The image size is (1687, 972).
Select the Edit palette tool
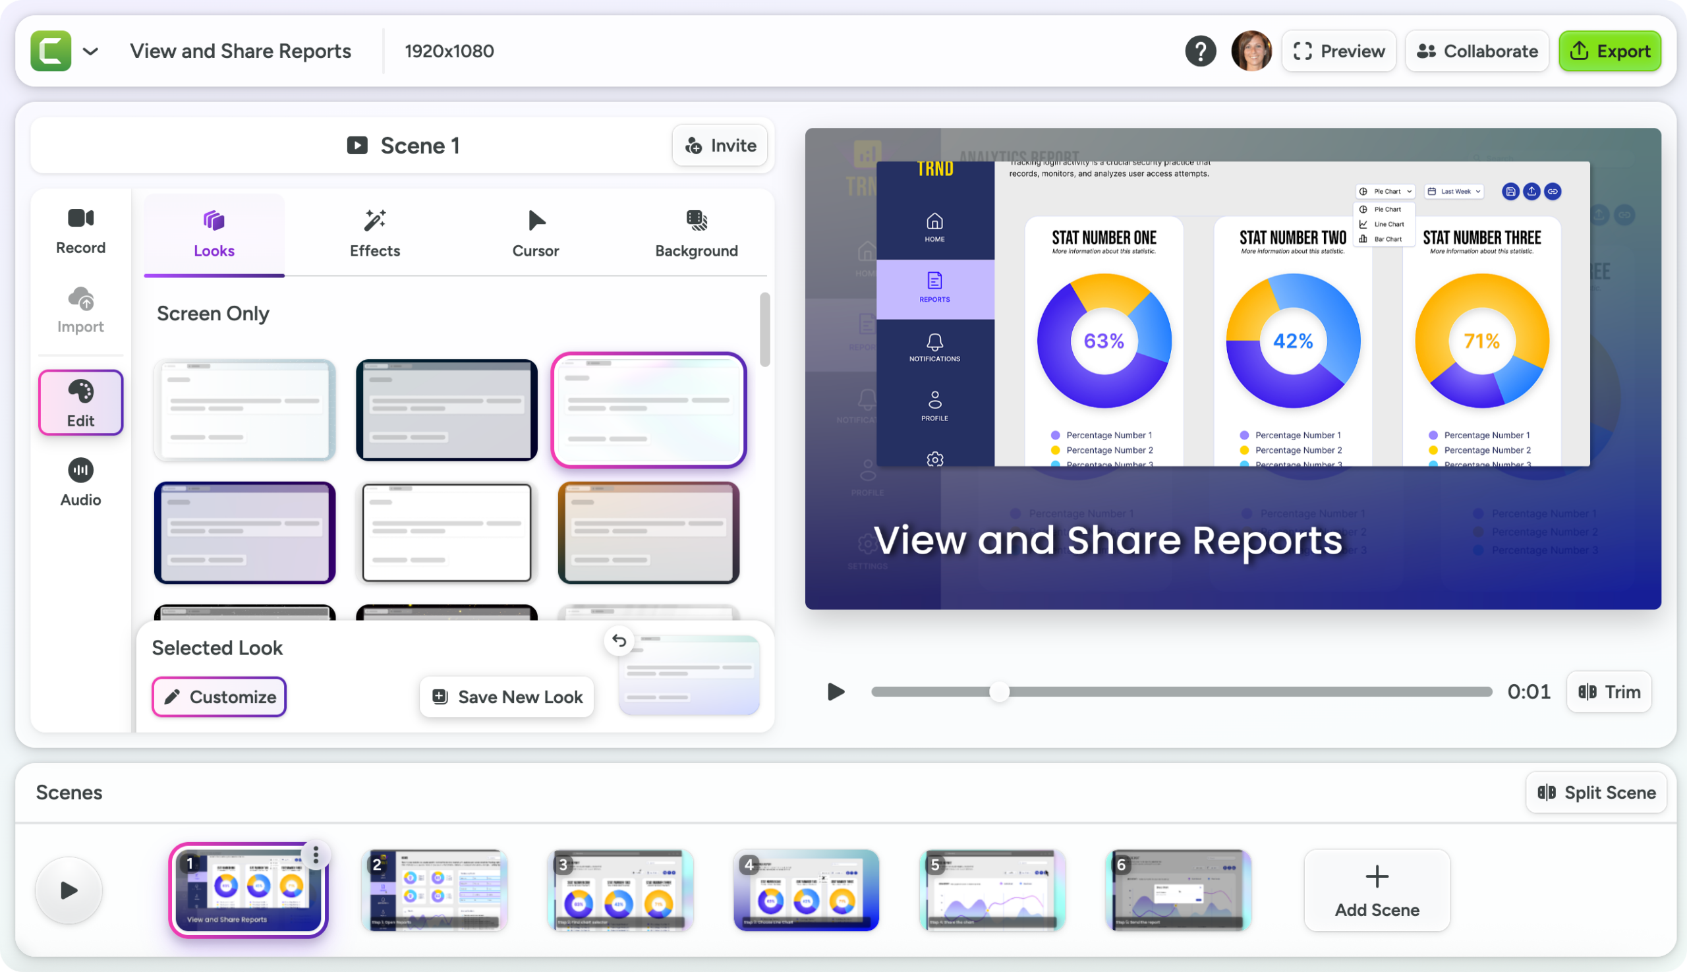[81, 403]
